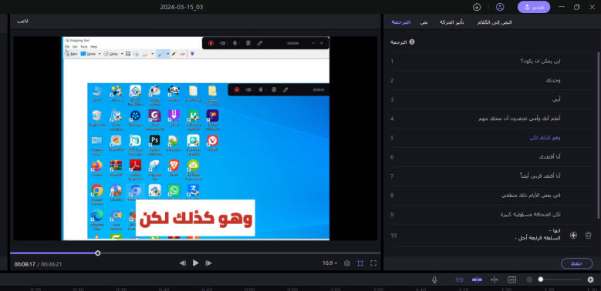Fit timeline to window icon
This screenshot has width=601, height=291.
pyautogui.click(x=512, y=279)
